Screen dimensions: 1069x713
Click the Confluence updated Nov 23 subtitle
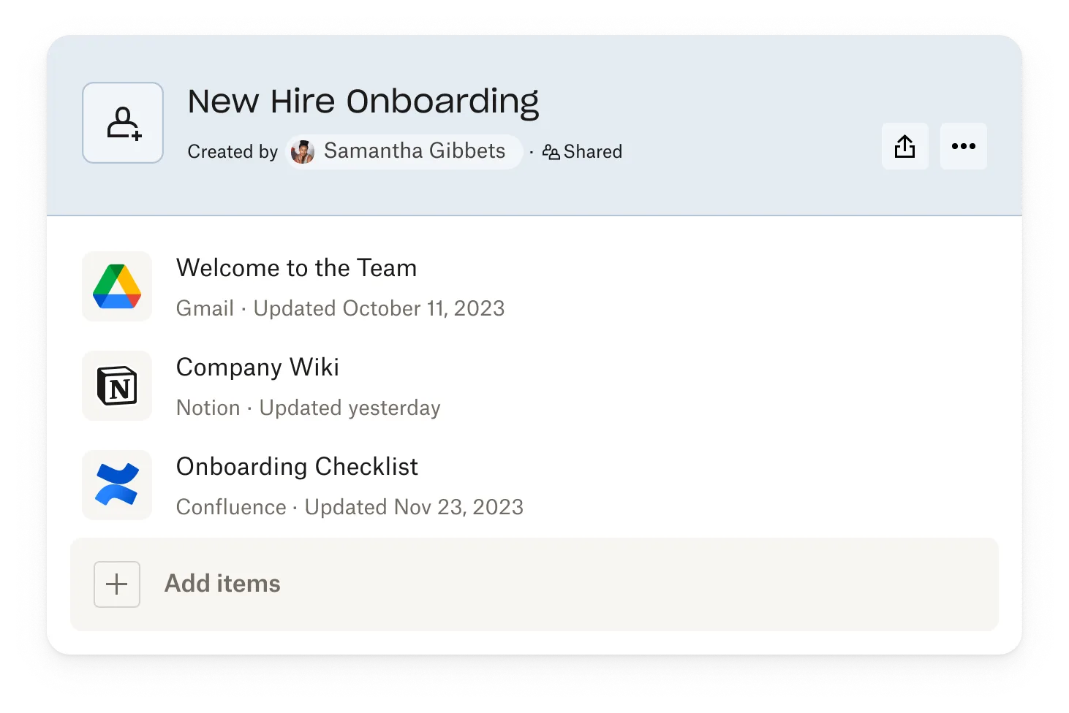coord(350,507)
